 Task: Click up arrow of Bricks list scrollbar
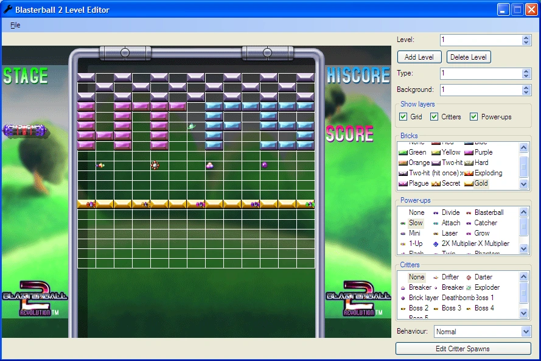tap(523, 148)
